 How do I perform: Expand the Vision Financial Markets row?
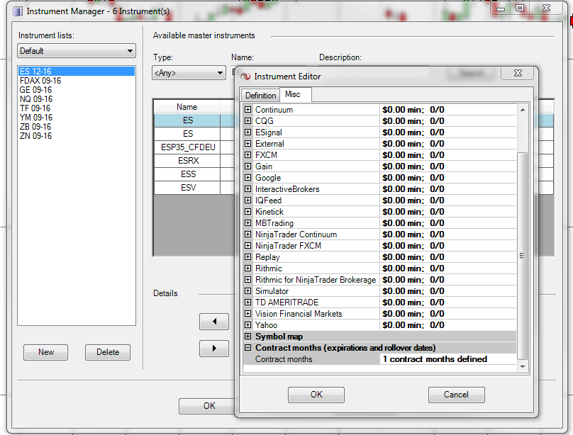click(x=247, y=313)
